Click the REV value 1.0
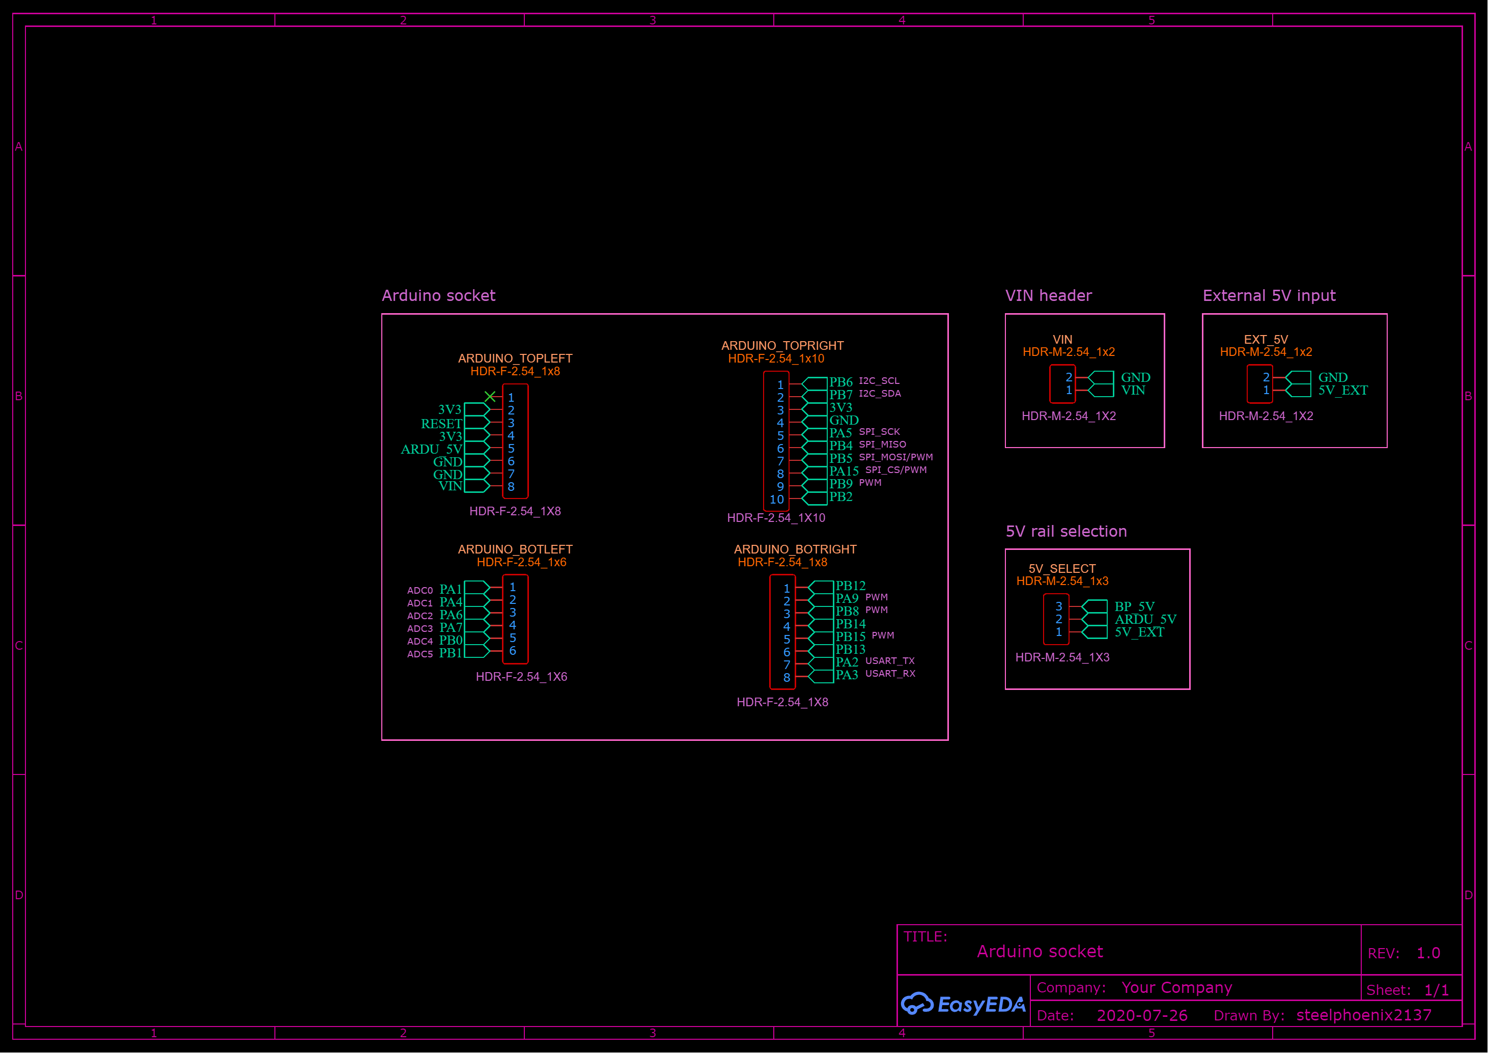 pyautogui.click(x=1428, y=953)
